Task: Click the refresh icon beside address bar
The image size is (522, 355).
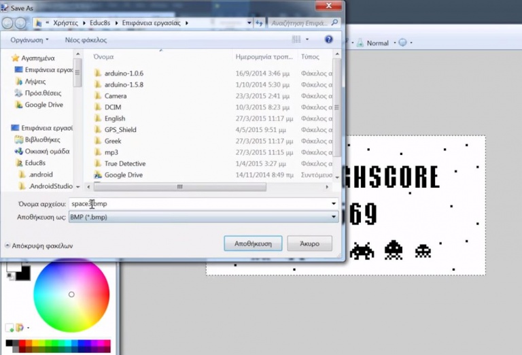Action: (x=259, y=23)
